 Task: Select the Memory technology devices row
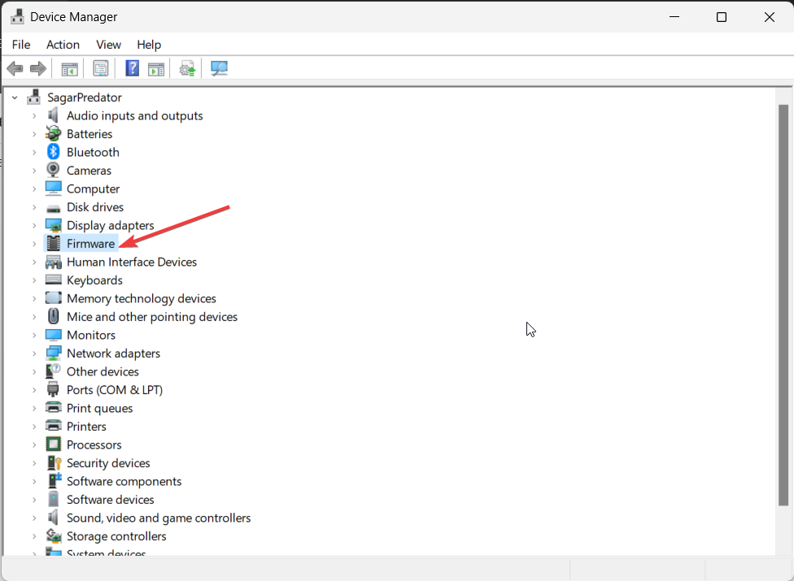tap(142, 298)
